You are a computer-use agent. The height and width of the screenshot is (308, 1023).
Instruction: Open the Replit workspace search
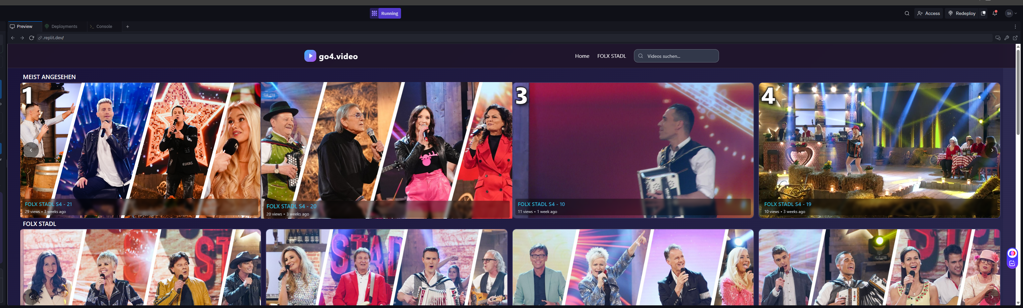[907, 14]
